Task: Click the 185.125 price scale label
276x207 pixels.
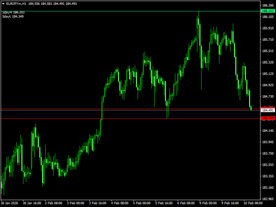Action: 268,74
